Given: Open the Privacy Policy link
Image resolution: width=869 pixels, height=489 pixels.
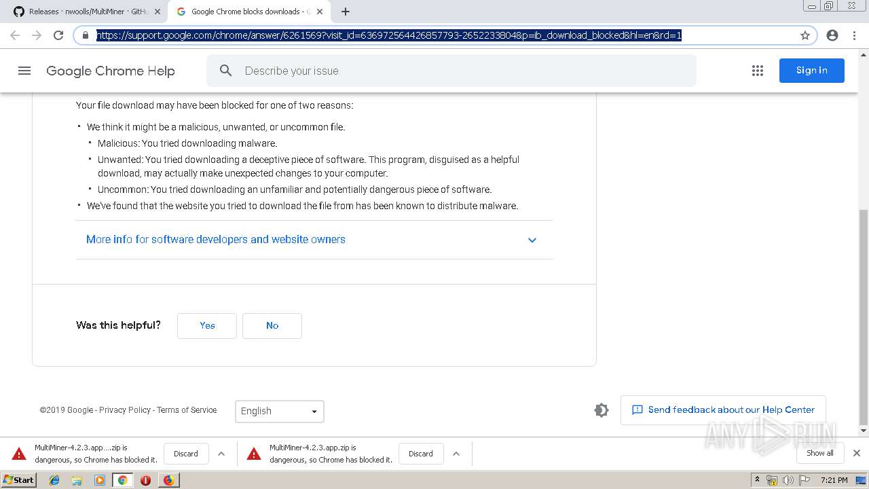Looking at the screenshot, I should pos(125,410).
